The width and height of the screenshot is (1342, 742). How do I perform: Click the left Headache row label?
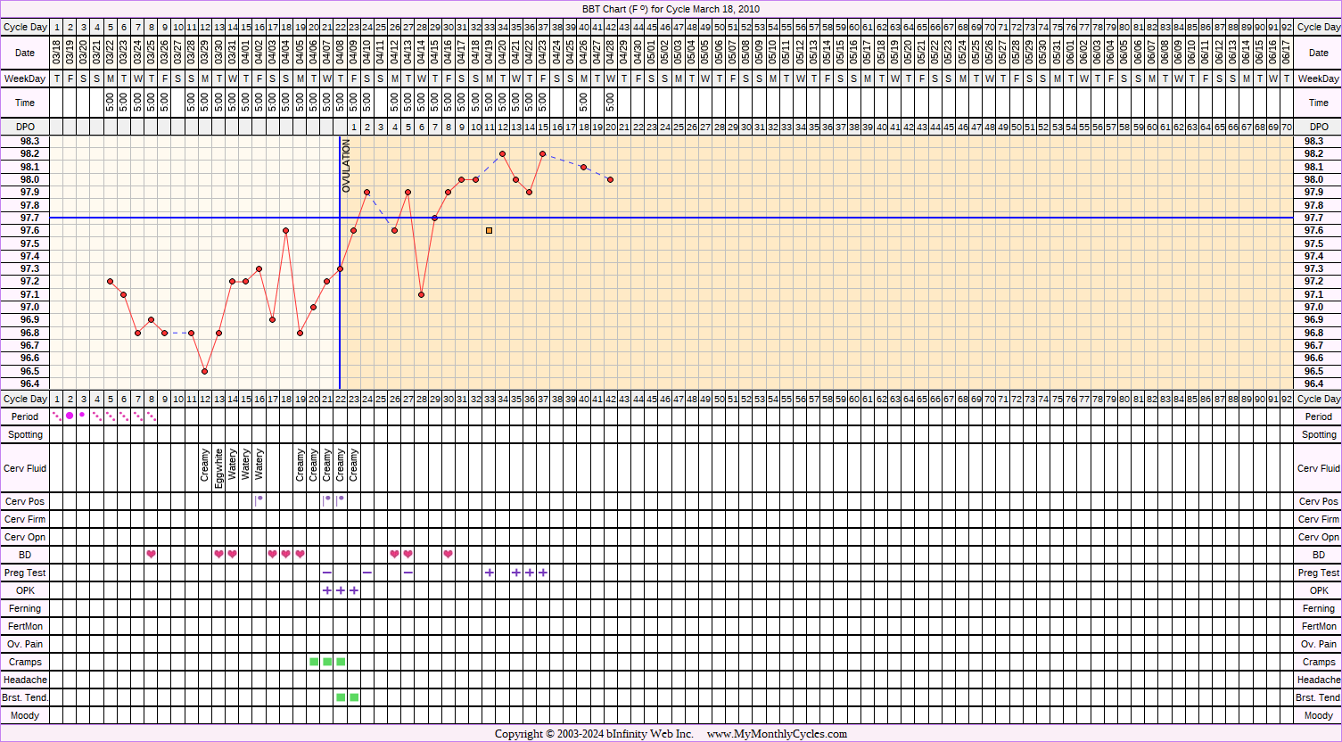pyautogui.click(x=25, y=680)
